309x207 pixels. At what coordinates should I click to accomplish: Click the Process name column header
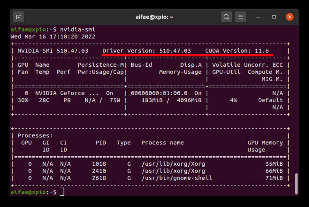(163, 143)
